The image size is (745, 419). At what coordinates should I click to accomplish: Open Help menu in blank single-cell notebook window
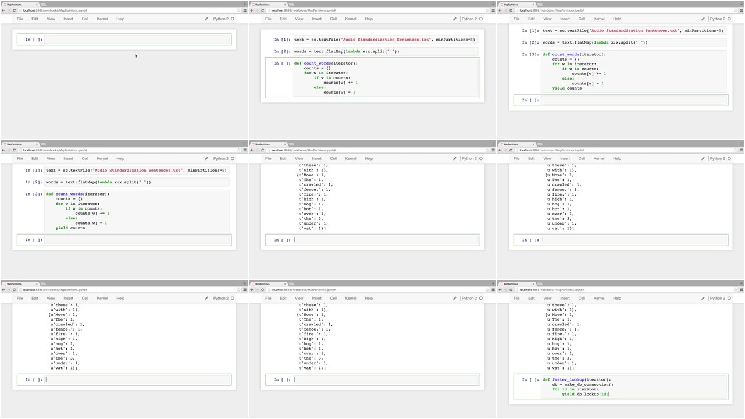[x=120, y=19]
